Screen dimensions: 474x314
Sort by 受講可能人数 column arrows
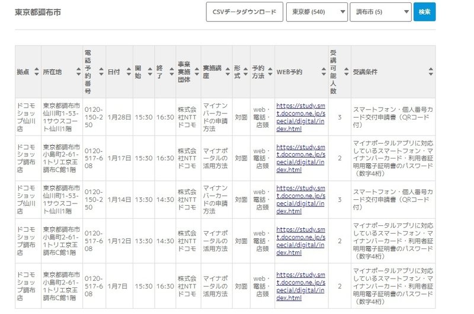[x=347, y=72]
